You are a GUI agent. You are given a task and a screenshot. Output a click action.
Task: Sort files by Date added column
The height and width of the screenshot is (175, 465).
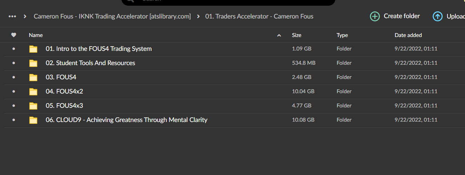click(408, 35)
